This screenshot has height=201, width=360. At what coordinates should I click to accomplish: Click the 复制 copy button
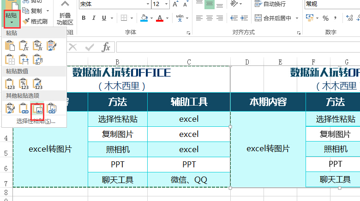pos(33,11)
